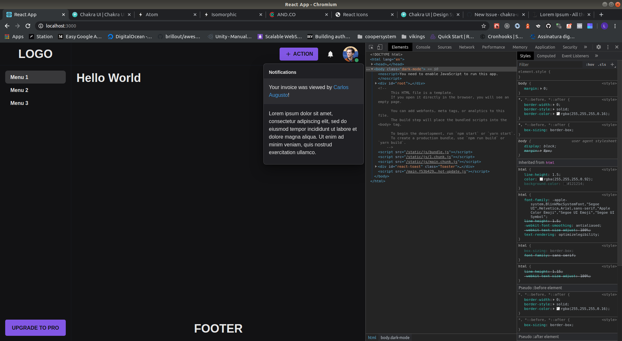
Task: Click the user avatar in the app header
Action: [351, 54]
